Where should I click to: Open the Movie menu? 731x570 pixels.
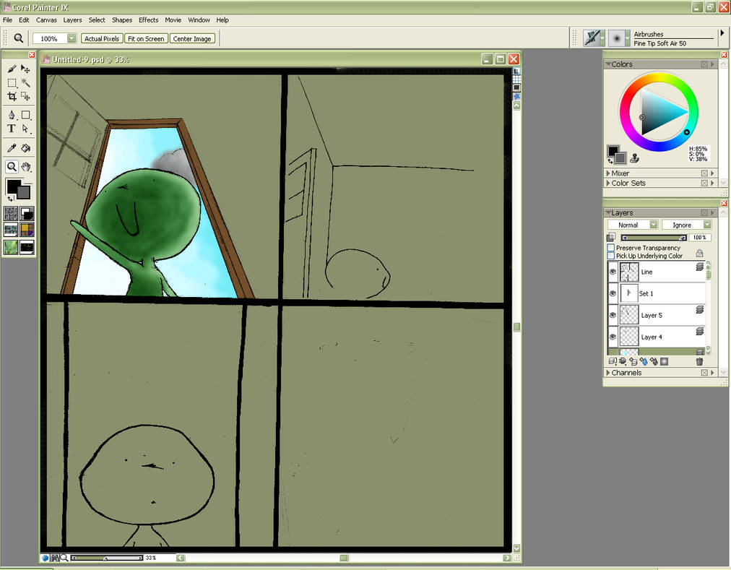[173, 20]
